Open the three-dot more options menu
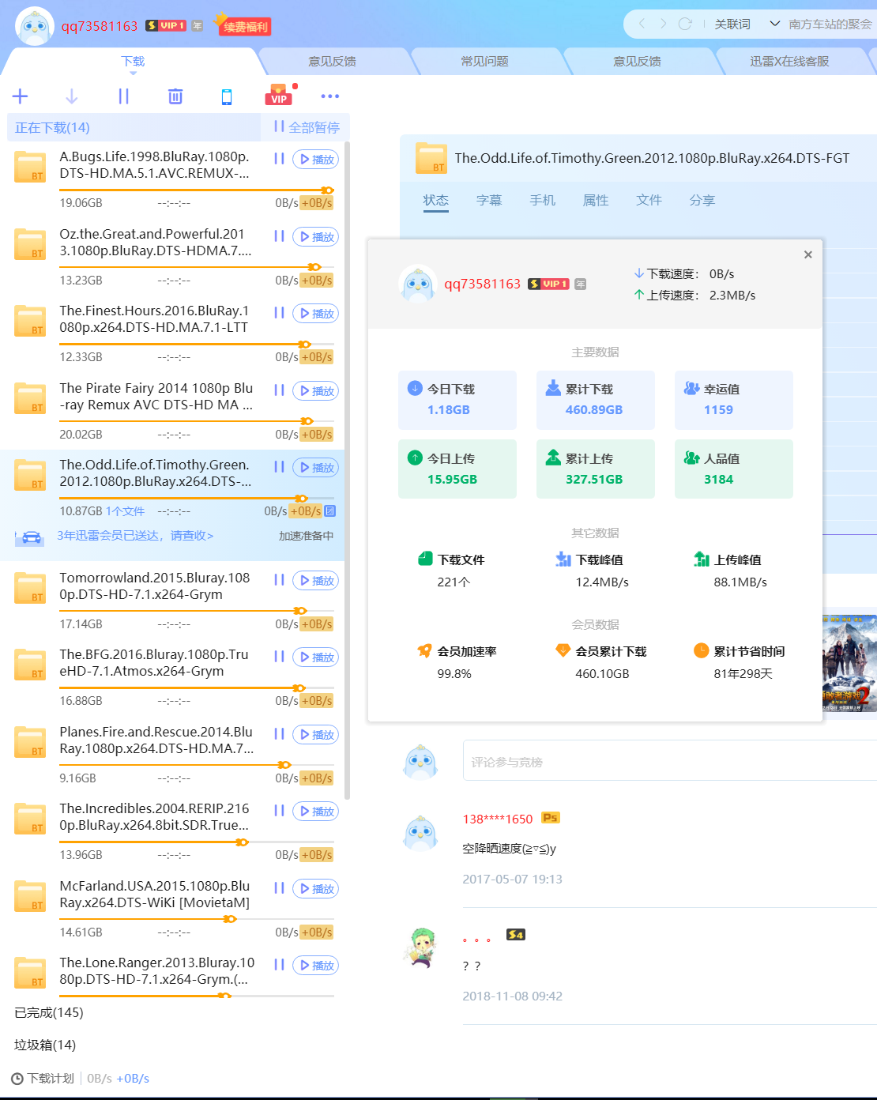The image size is (877, 1100). tap(329, 96)
